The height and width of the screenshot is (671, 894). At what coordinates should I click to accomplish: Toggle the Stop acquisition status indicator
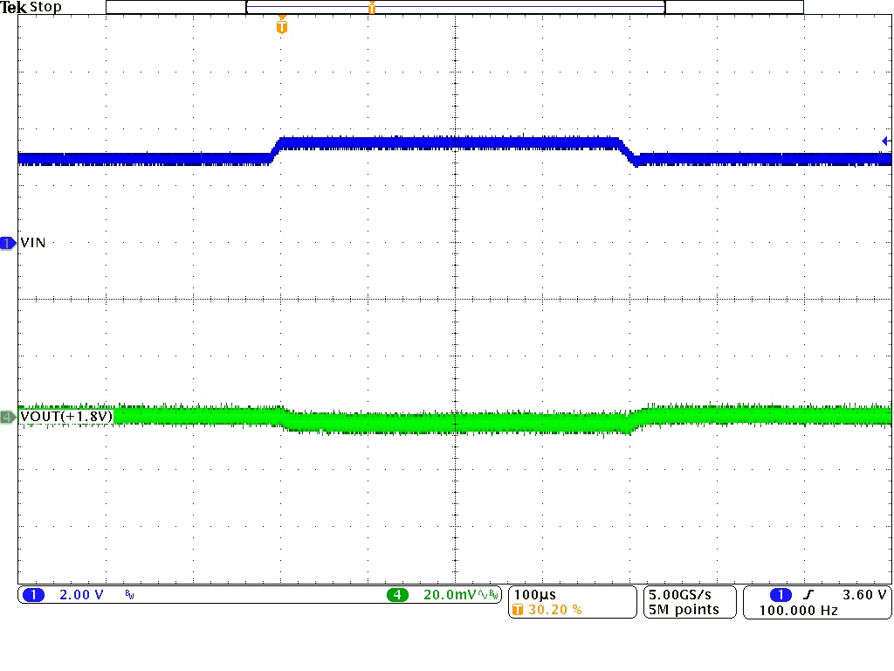pyautogui.click(x=45, y=7)
